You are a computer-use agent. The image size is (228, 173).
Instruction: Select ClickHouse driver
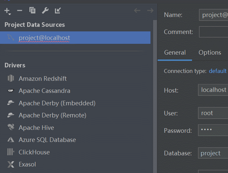pos(34,152)
